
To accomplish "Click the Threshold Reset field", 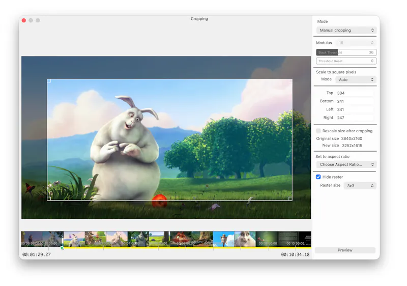I will tap(346, 61).
